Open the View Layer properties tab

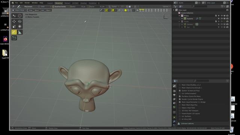click(x=174, y=99)
